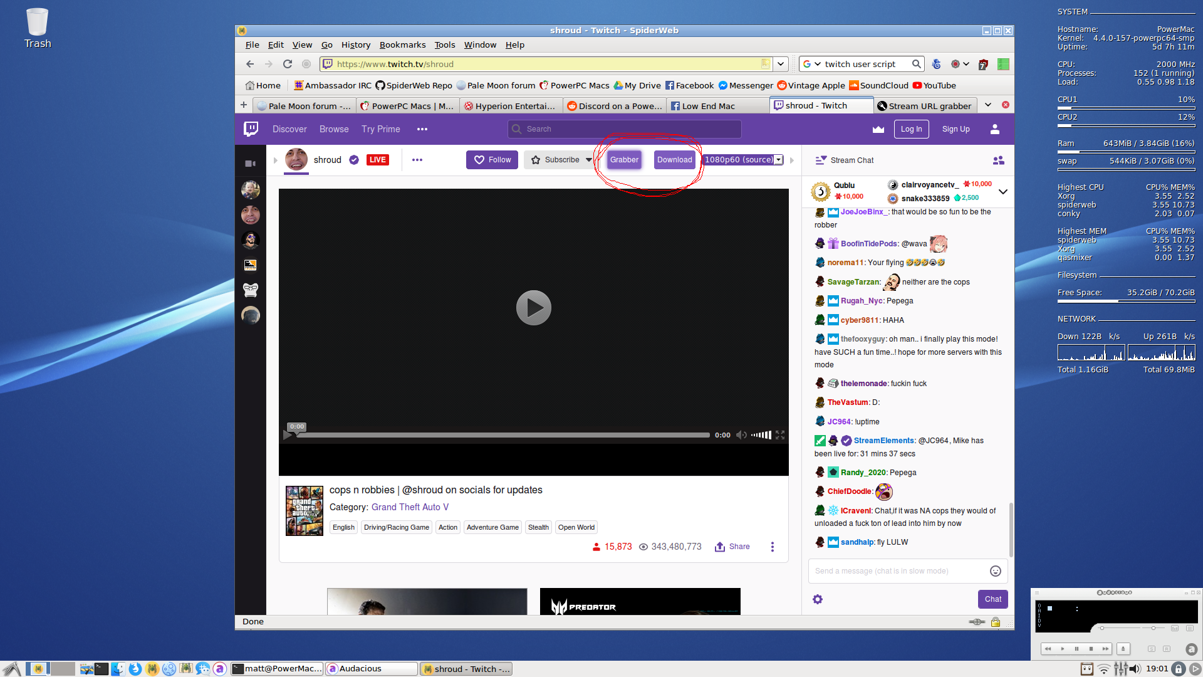
Task: Toggle the Follow heart button
Action: 492,160
